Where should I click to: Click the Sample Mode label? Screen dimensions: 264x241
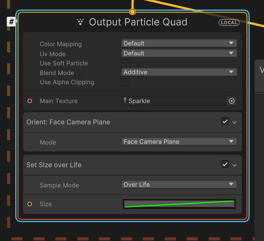tap(59, 185)
